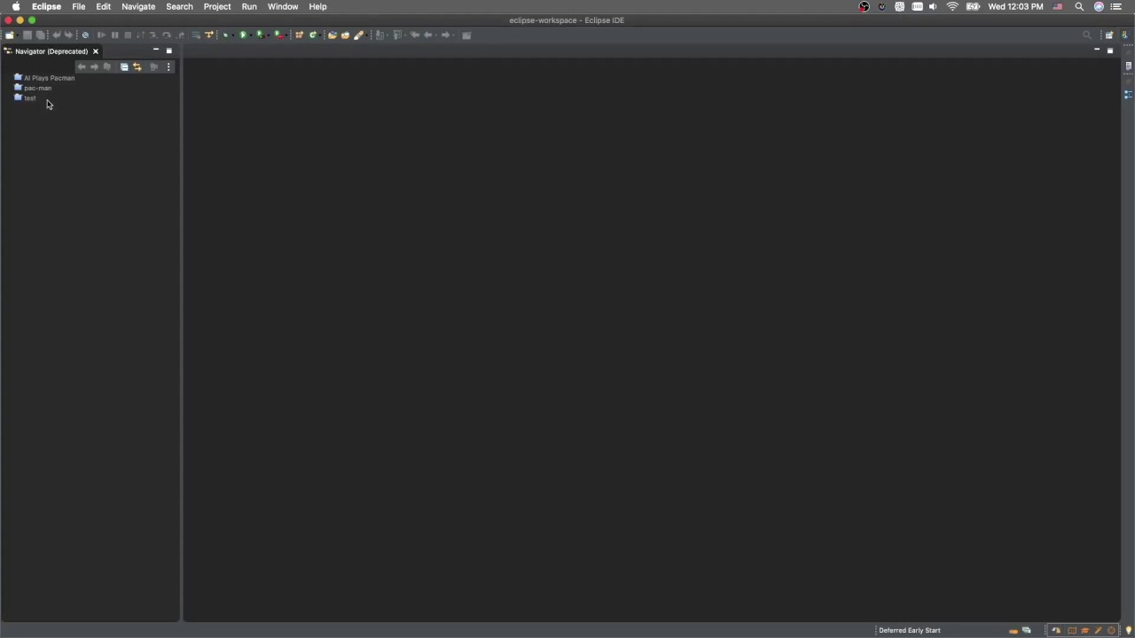
Task: Open Spotlight search in menu bar
Action: point(1079,6)
